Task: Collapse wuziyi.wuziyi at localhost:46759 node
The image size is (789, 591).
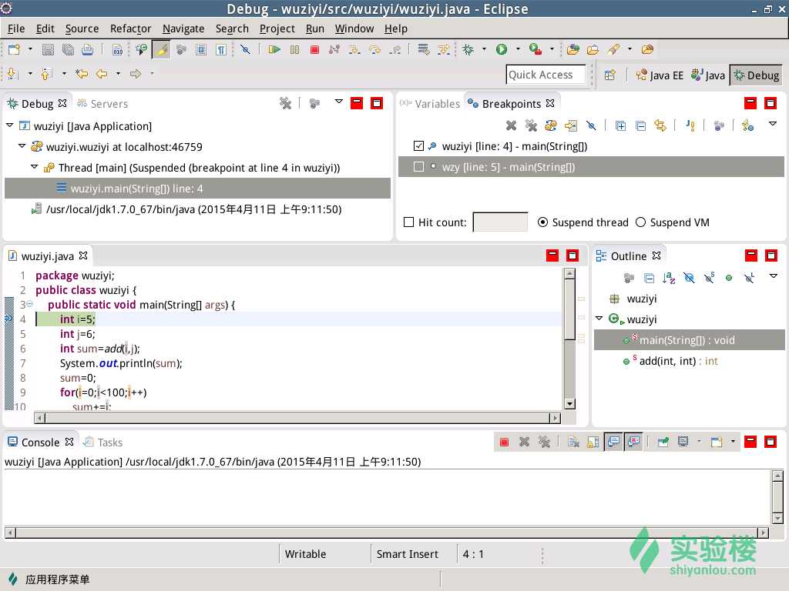Action: [x=22, y=145]
